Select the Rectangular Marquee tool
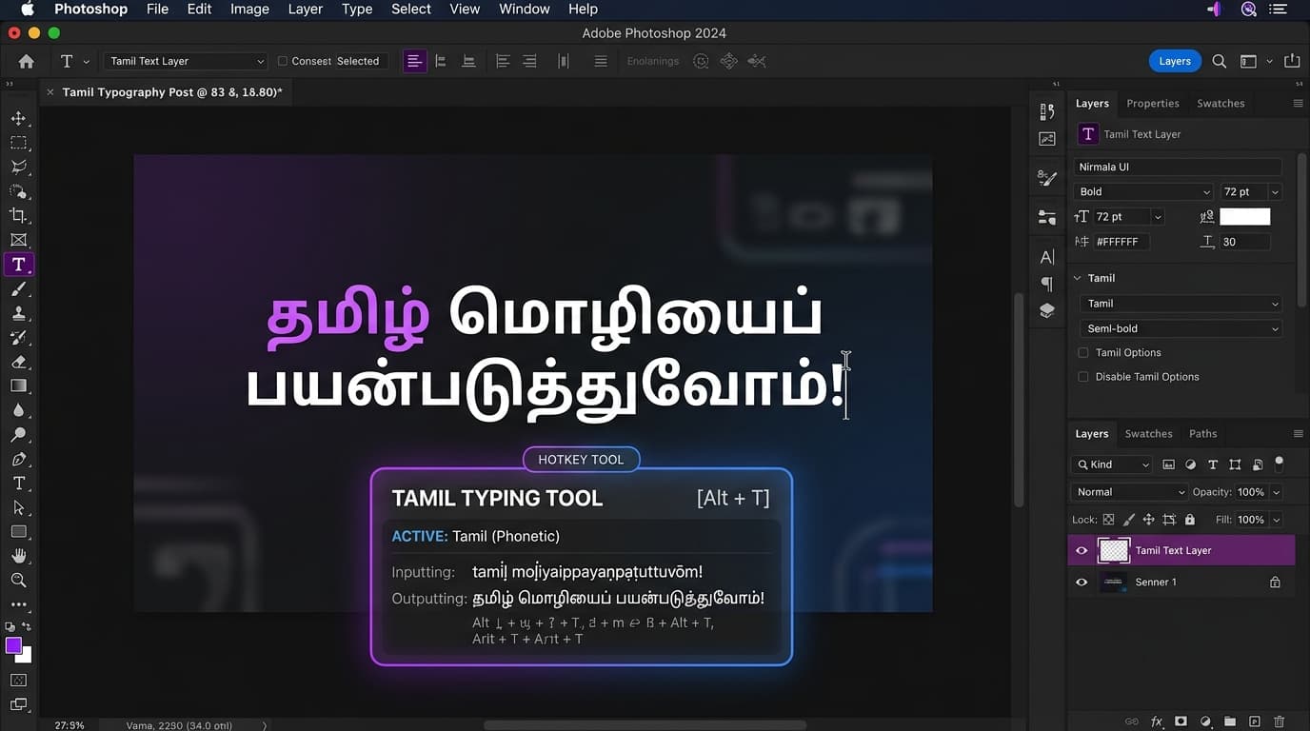This screenshot has height=731, width=1310. (18, 143)
